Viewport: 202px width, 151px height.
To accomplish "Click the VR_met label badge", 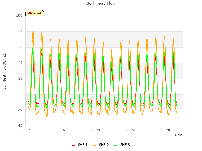I will [x=35, y=13].
